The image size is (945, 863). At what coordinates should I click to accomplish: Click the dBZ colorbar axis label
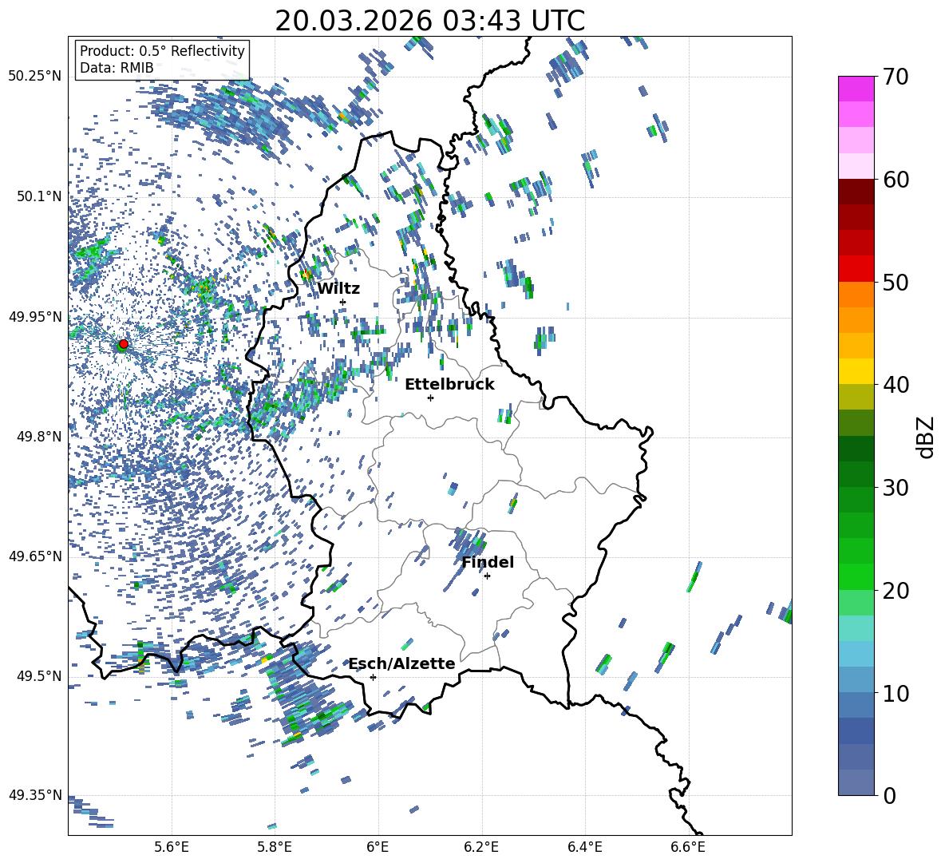coord(925,436)
